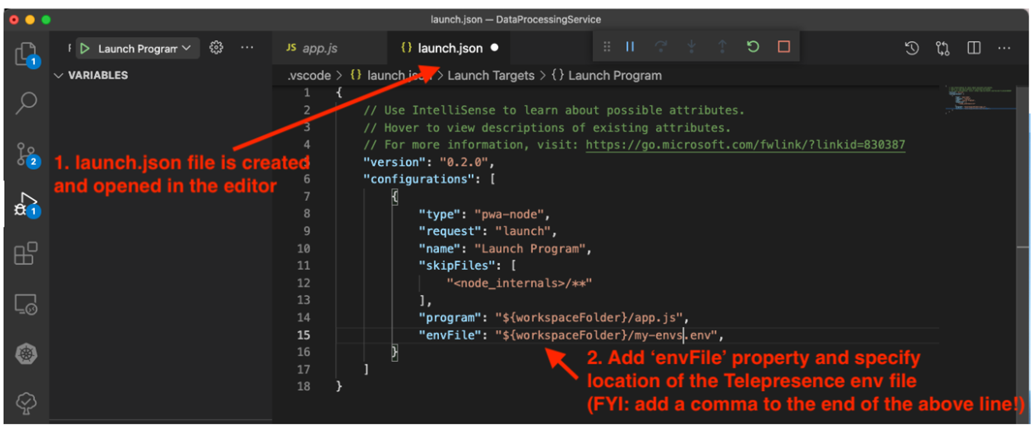Start debugging with the green play button
1032x427 pixels.
[84, 48]
